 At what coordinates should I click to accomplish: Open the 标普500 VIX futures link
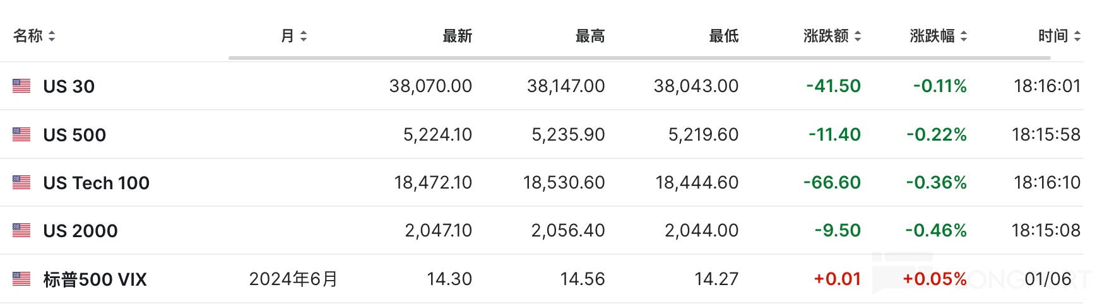pyautogui.click(x=95, y=279)
